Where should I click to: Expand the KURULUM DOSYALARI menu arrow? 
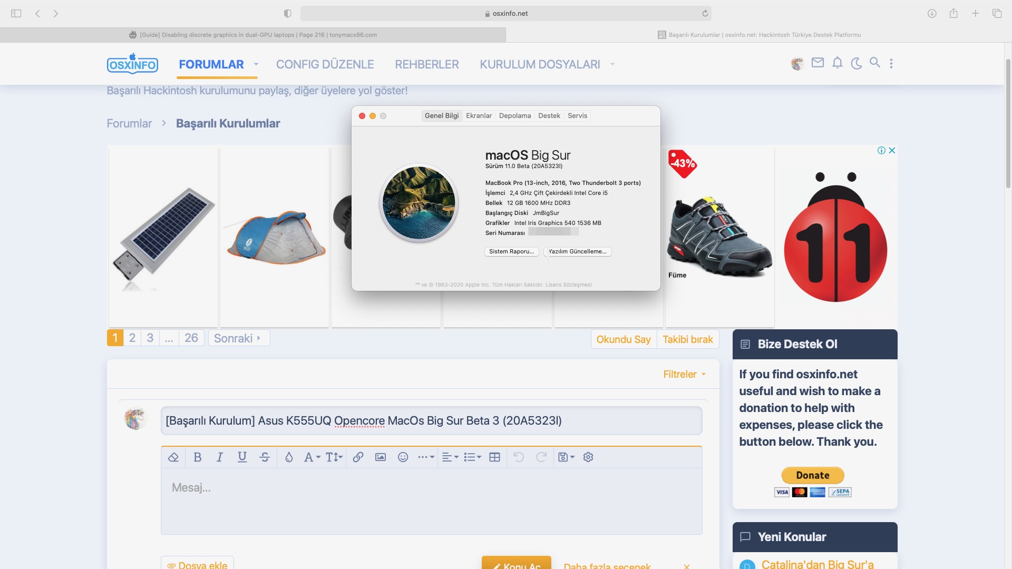tap(612, 64)
